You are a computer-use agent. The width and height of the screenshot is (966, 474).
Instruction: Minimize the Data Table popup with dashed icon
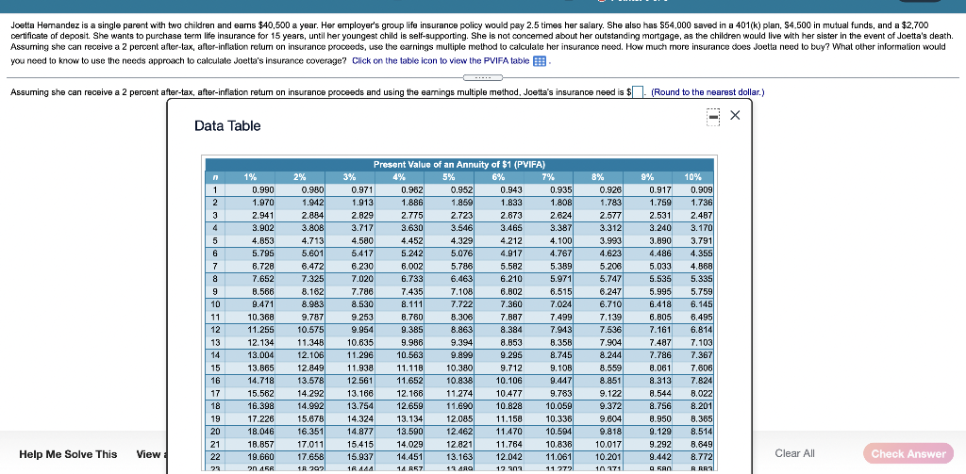(713, 117)
